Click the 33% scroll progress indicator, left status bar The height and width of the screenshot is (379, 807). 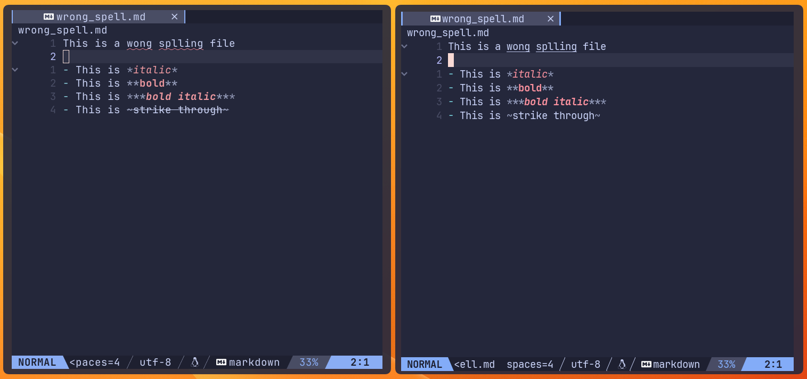(308, 362)
